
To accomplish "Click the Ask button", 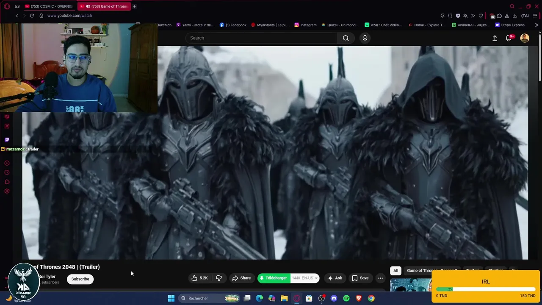I will (335, 278).
